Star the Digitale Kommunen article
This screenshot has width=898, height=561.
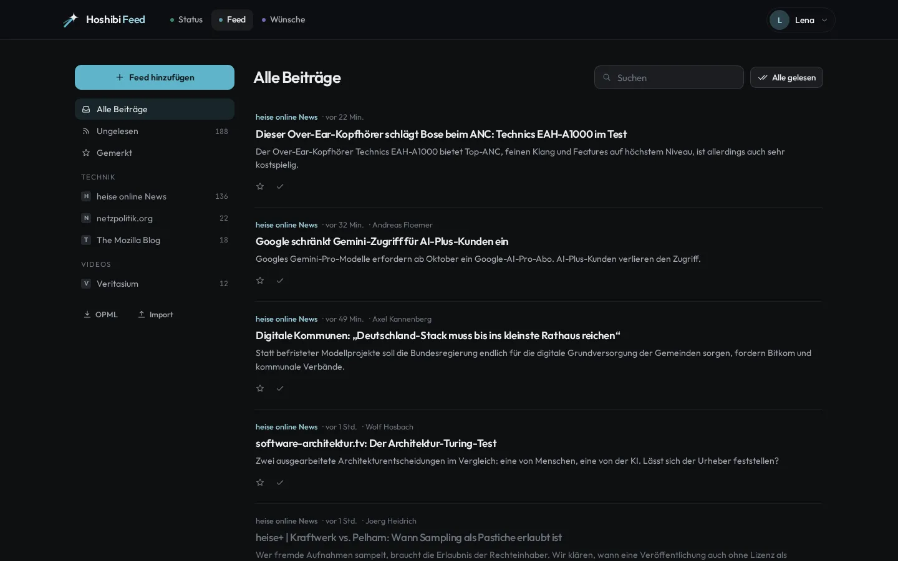pos(260,388)
